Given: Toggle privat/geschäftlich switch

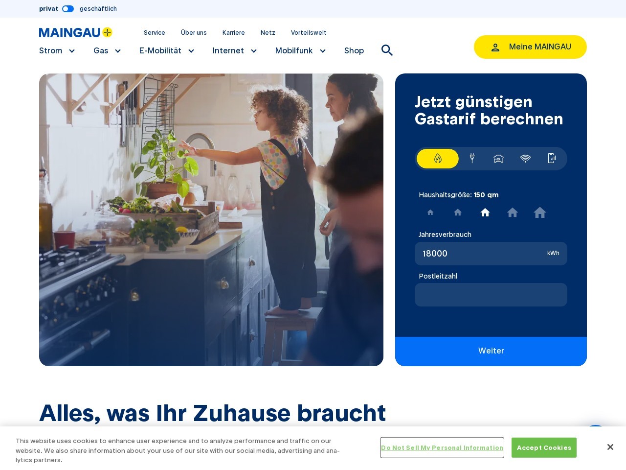Looking at the screenshot, I should pyautogui.click(x=68, y=9).
